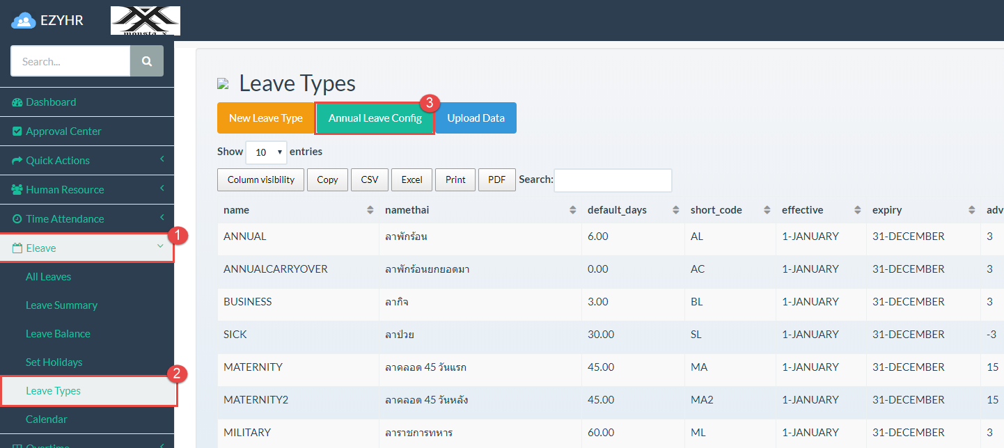
Task: Open Annual Leave Config
Action: pos(375,118)
